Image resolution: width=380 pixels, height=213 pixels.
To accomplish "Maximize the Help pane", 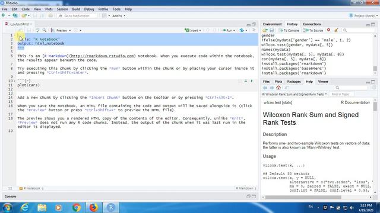I will 373,82.
